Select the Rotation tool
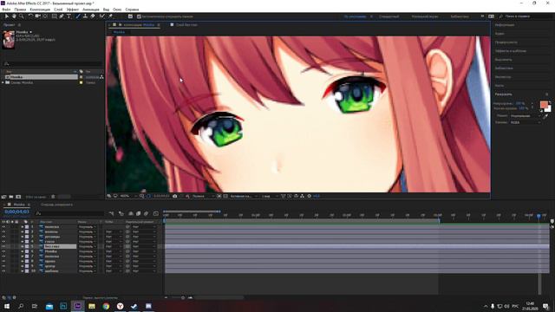This screenshot has height=312, width=555. coord(30,16)
